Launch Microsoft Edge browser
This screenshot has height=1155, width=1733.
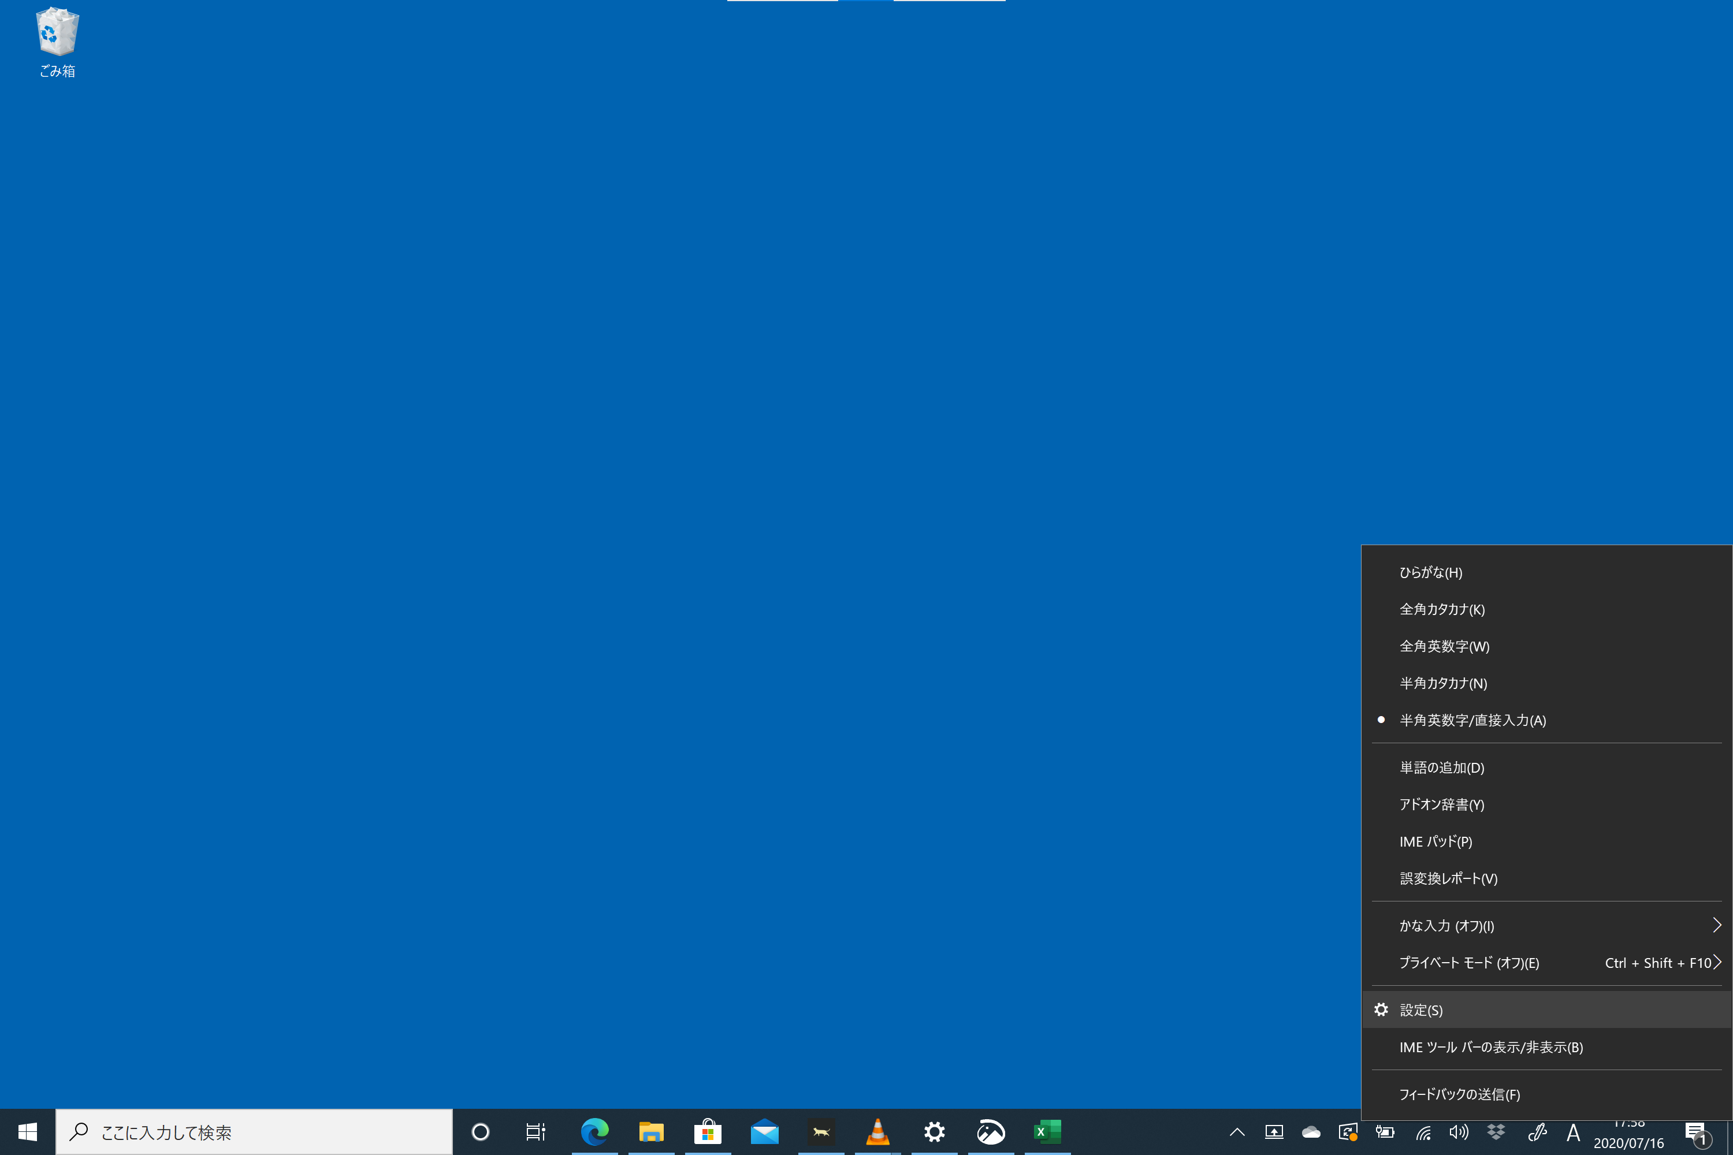(x=594, y=1132)
